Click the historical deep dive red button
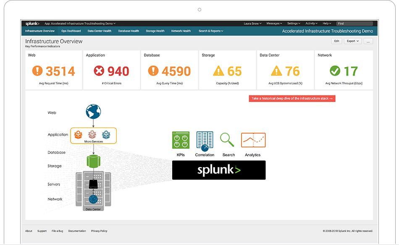Screen dimensions: 399x245 292,99
